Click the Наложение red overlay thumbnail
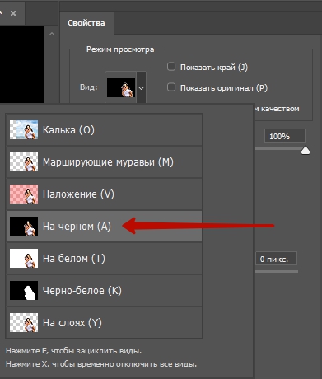322x379 pixels. [24, 194]
